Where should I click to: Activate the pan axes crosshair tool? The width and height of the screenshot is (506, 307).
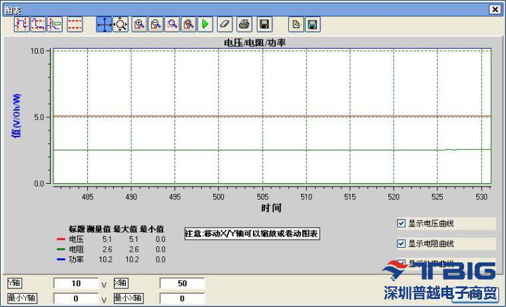[104, 24]
